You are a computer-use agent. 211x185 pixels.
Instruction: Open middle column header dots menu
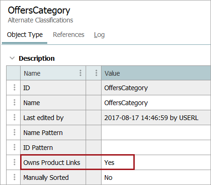(x=96, y=73)
